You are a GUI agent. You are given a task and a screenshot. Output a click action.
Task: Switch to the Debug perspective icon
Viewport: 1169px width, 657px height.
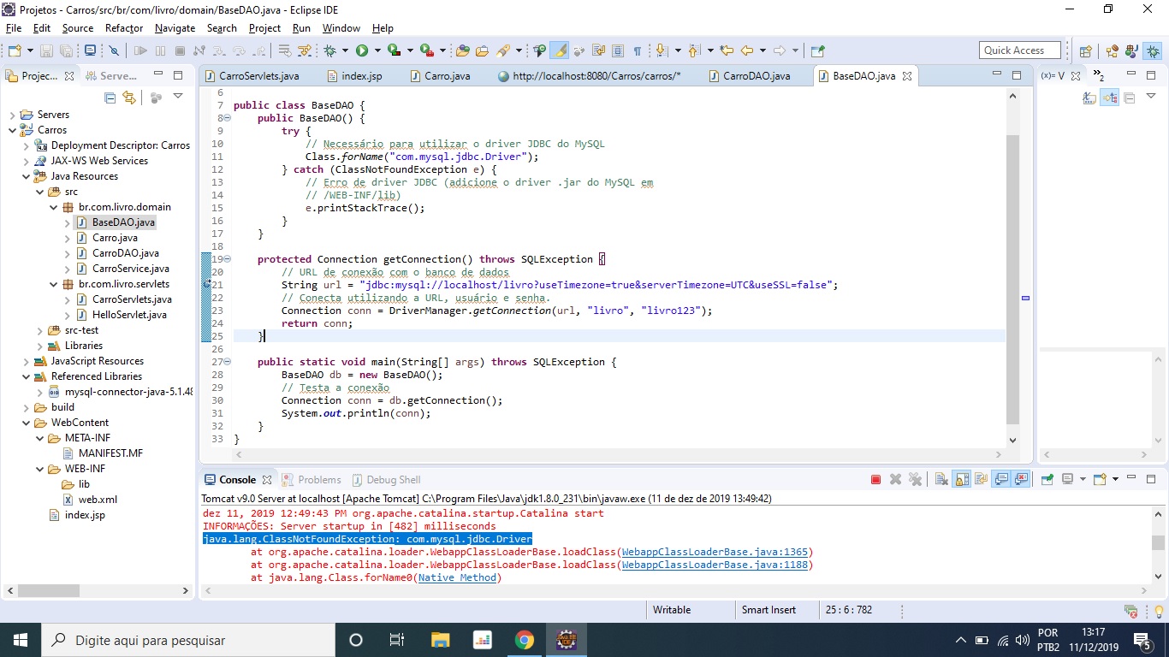tap(1153, 50)
